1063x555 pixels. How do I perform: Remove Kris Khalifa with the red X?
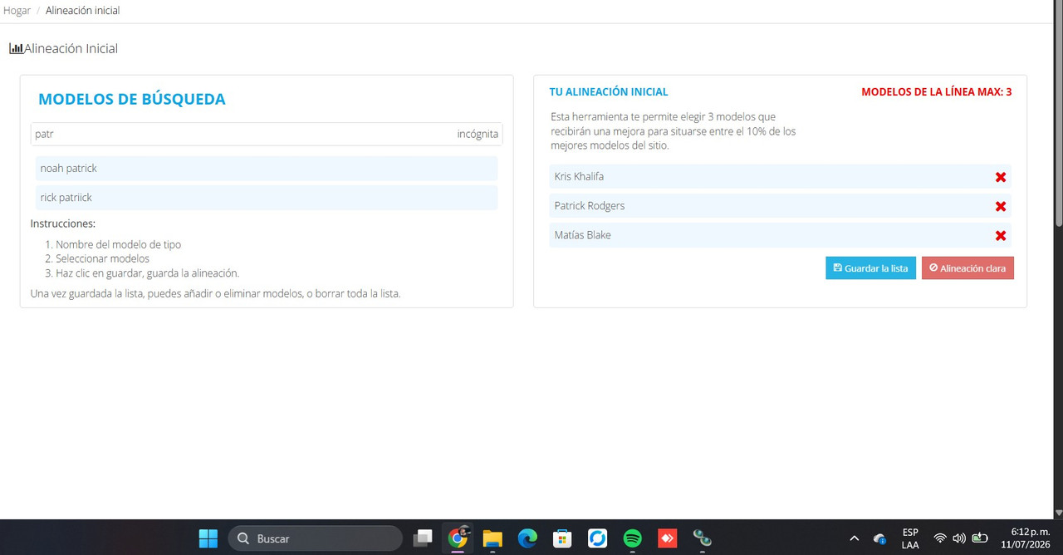pyautogui.click(x=1001, y=177)
